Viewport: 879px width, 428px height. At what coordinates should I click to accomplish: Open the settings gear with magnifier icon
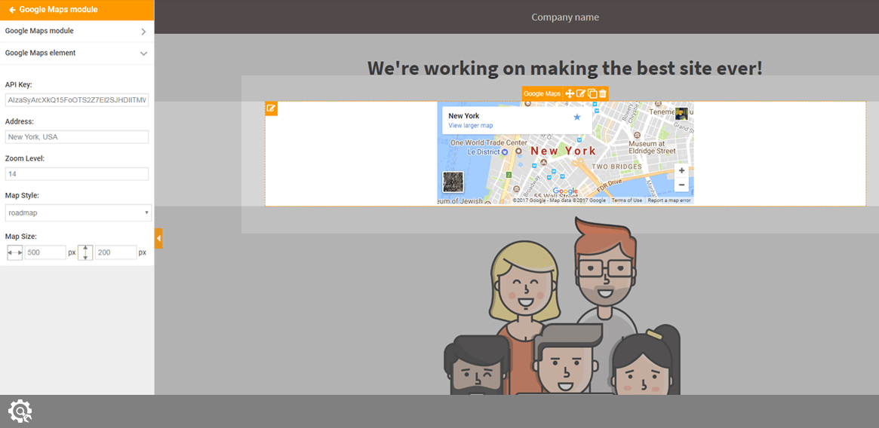point(20,411)
